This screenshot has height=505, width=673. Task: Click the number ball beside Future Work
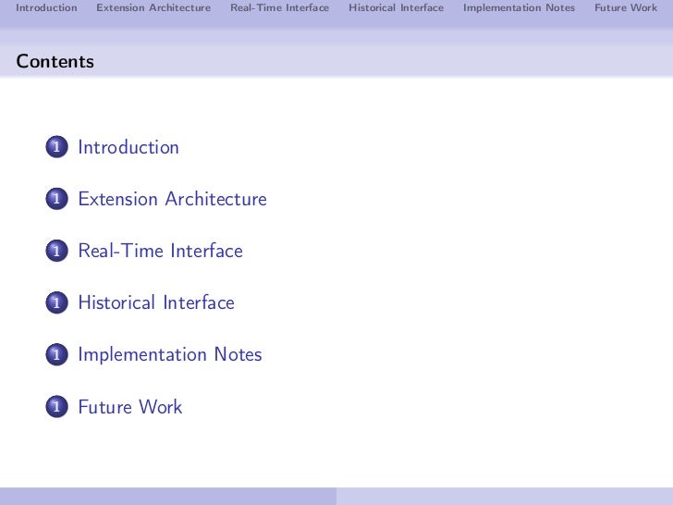click(56, 407)
